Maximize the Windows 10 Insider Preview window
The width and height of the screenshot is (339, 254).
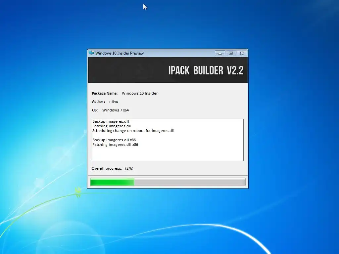point(231,53)
